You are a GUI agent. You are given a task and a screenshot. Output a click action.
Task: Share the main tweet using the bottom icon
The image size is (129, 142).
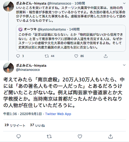coord(111,137)
